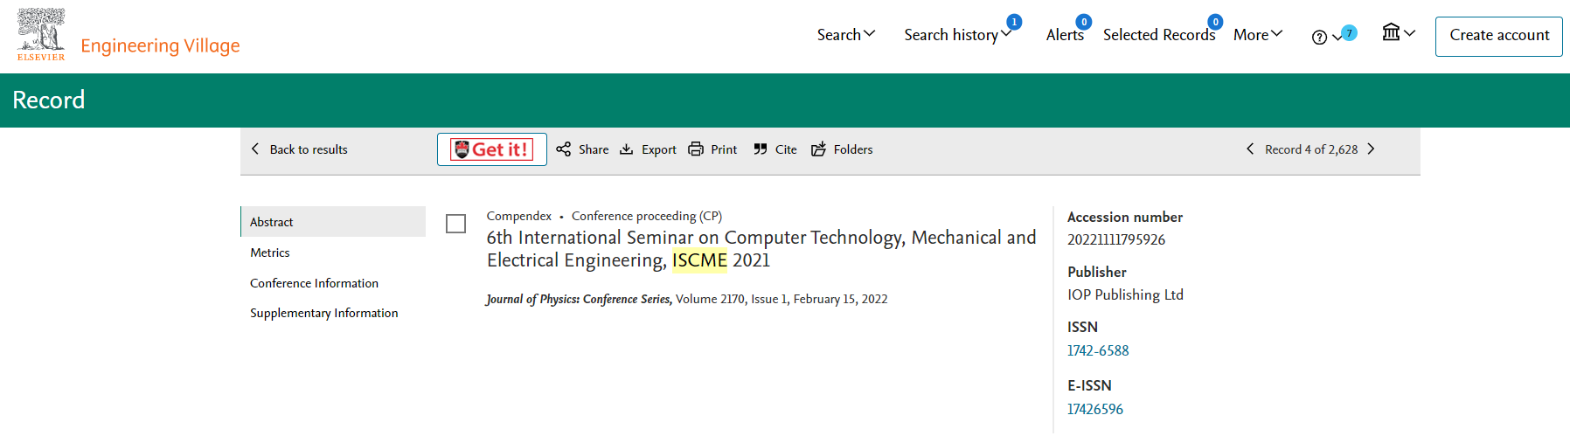The height and width of the screenshot is (443, 1570).
Task: Click the highlighted ISCME term in title
Action: click(699, 260)
